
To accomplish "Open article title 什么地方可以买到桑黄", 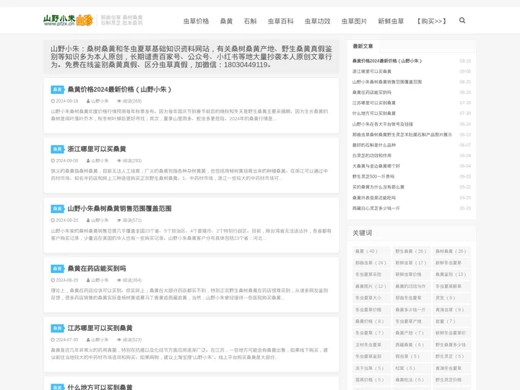I will [x=100, y=387].
